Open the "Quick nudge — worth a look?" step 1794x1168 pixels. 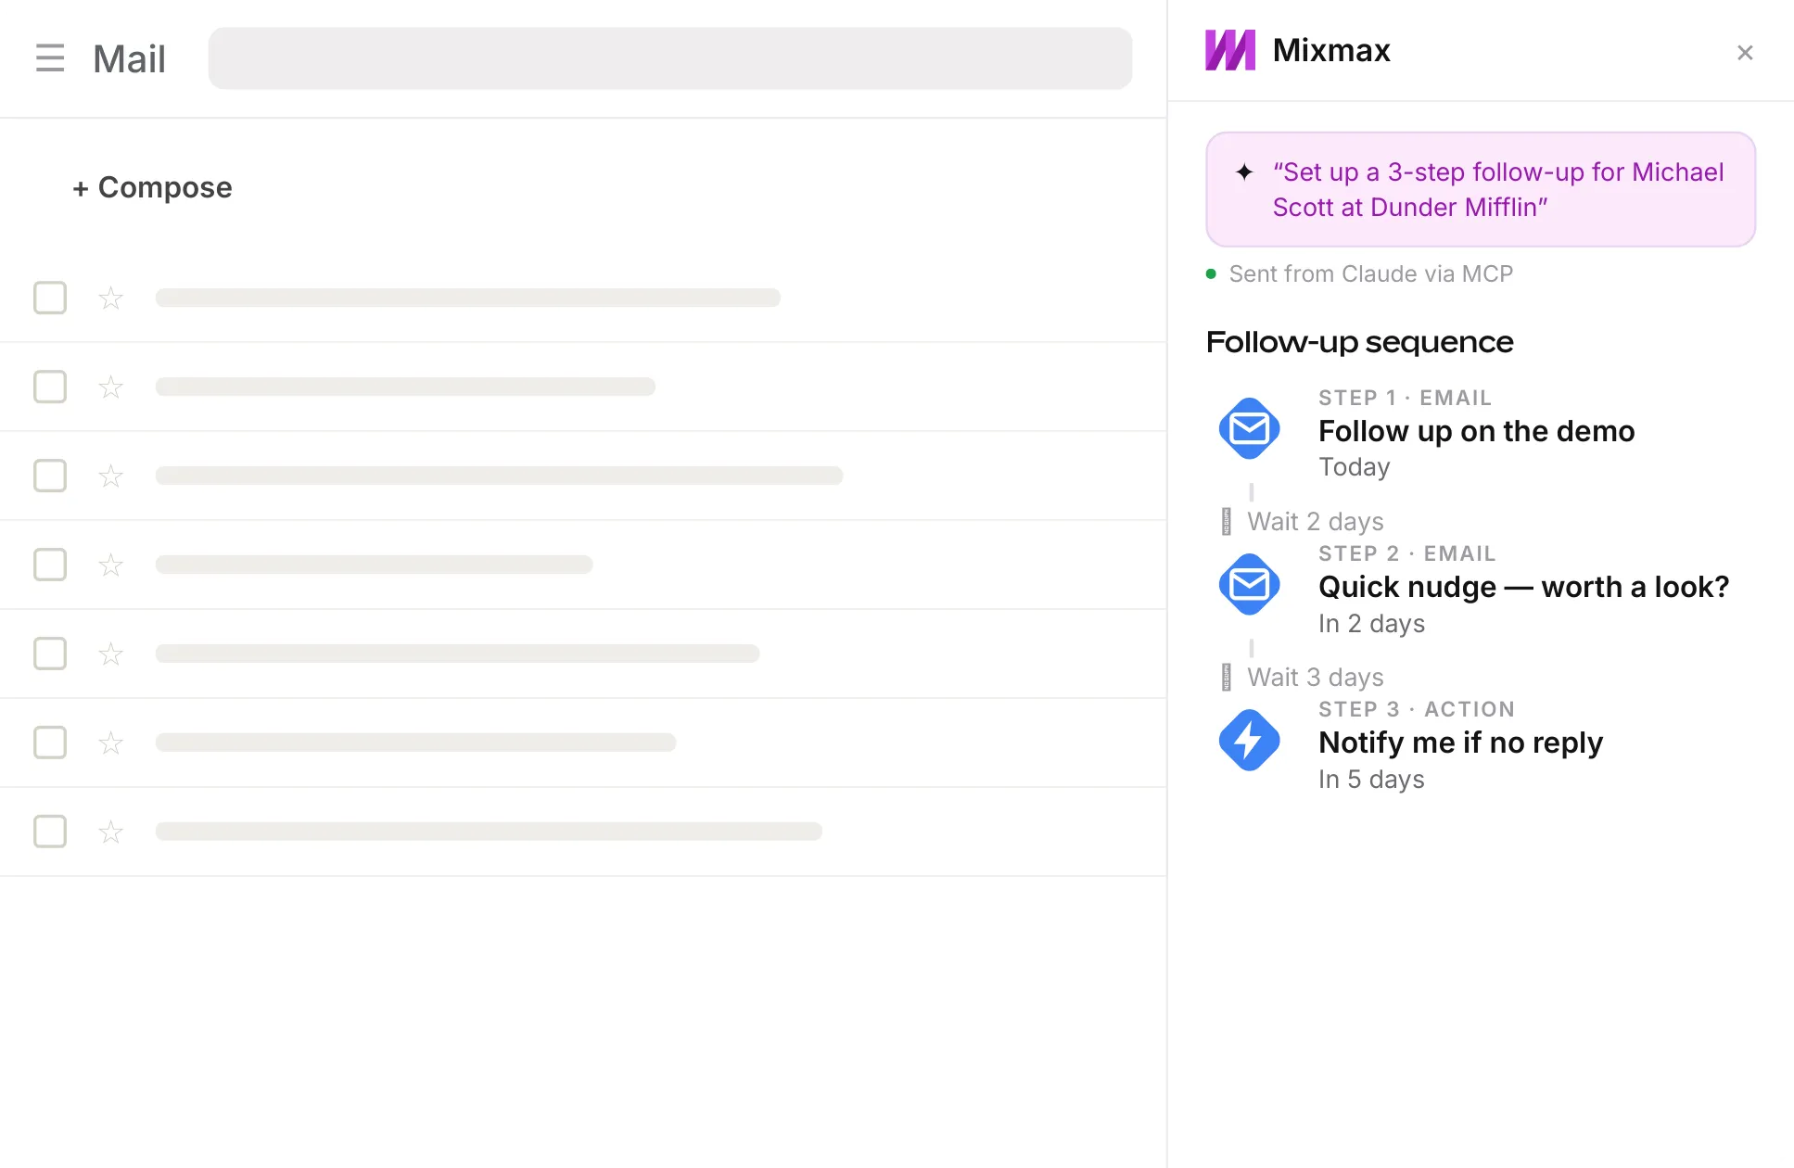pyautogui.click(x=1523, y=587)
